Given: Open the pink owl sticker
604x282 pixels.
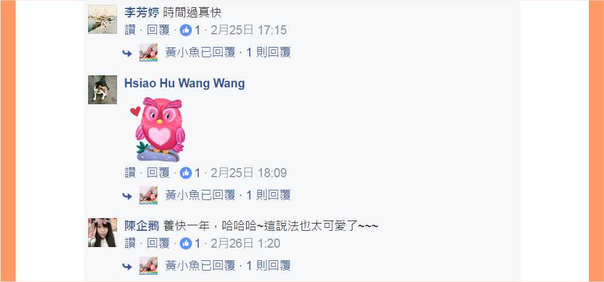Looking at the screenshot, I should tap(158, 130).
